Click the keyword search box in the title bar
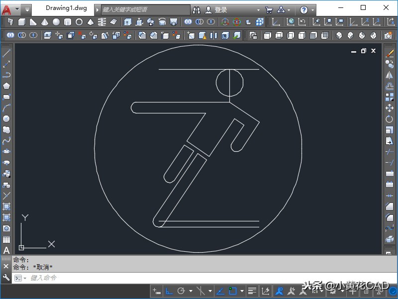Image resolution: width=398 pixels, height=299 pixels. 144,10
